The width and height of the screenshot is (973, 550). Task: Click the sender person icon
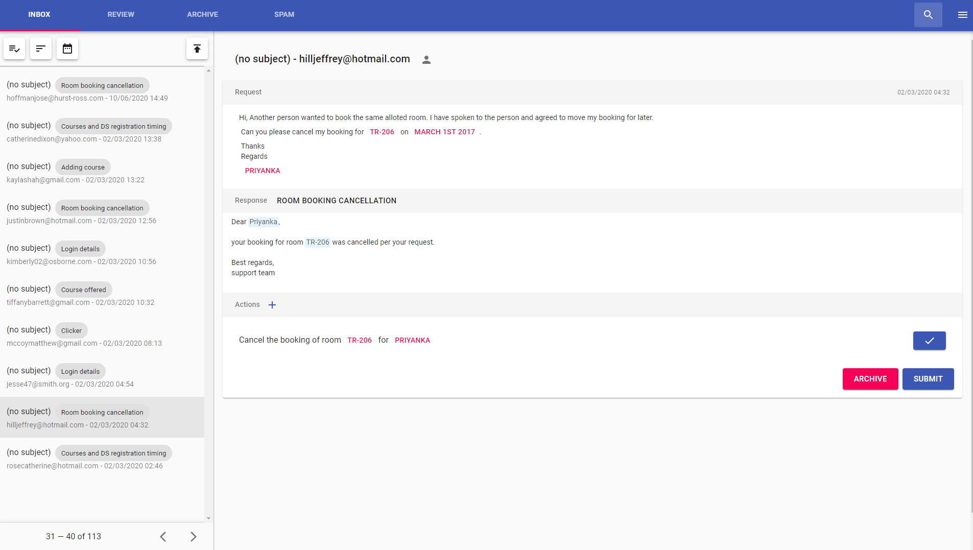[x=426, y=60]
